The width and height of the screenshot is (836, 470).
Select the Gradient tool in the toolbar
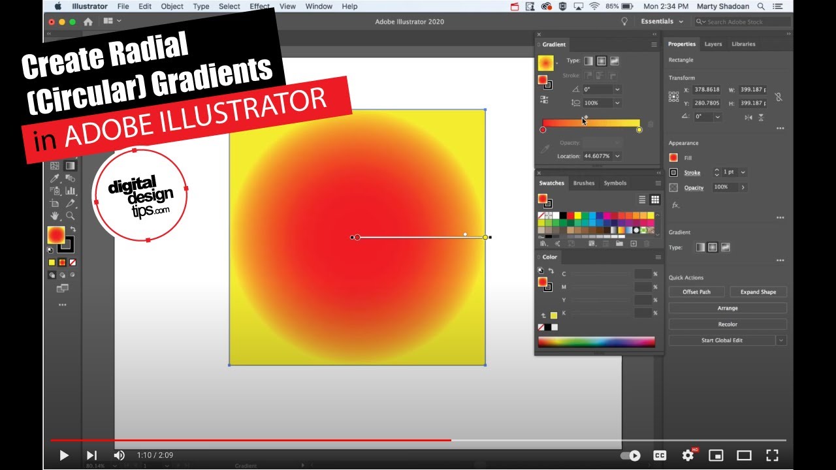[x=71, y=165]
